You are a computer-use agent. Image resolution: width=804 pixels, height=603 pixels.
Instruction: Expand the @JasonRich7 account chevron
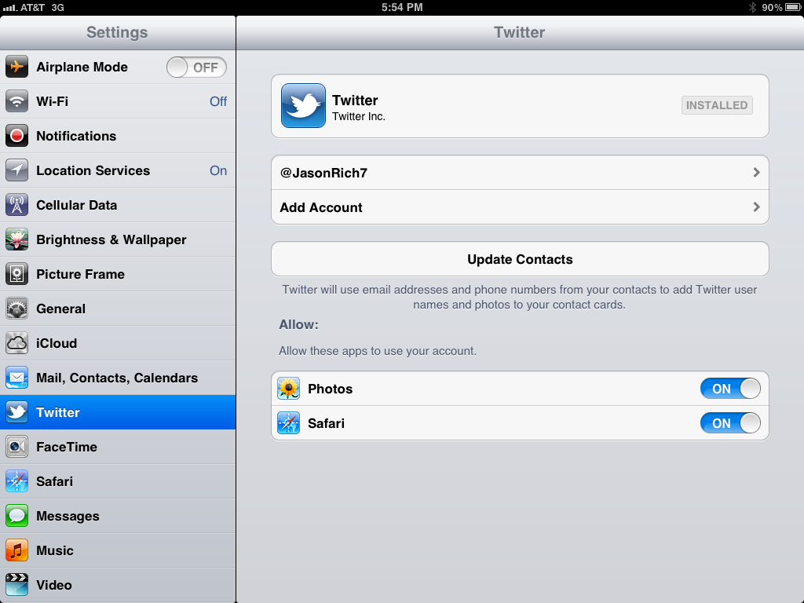(756, 172)
